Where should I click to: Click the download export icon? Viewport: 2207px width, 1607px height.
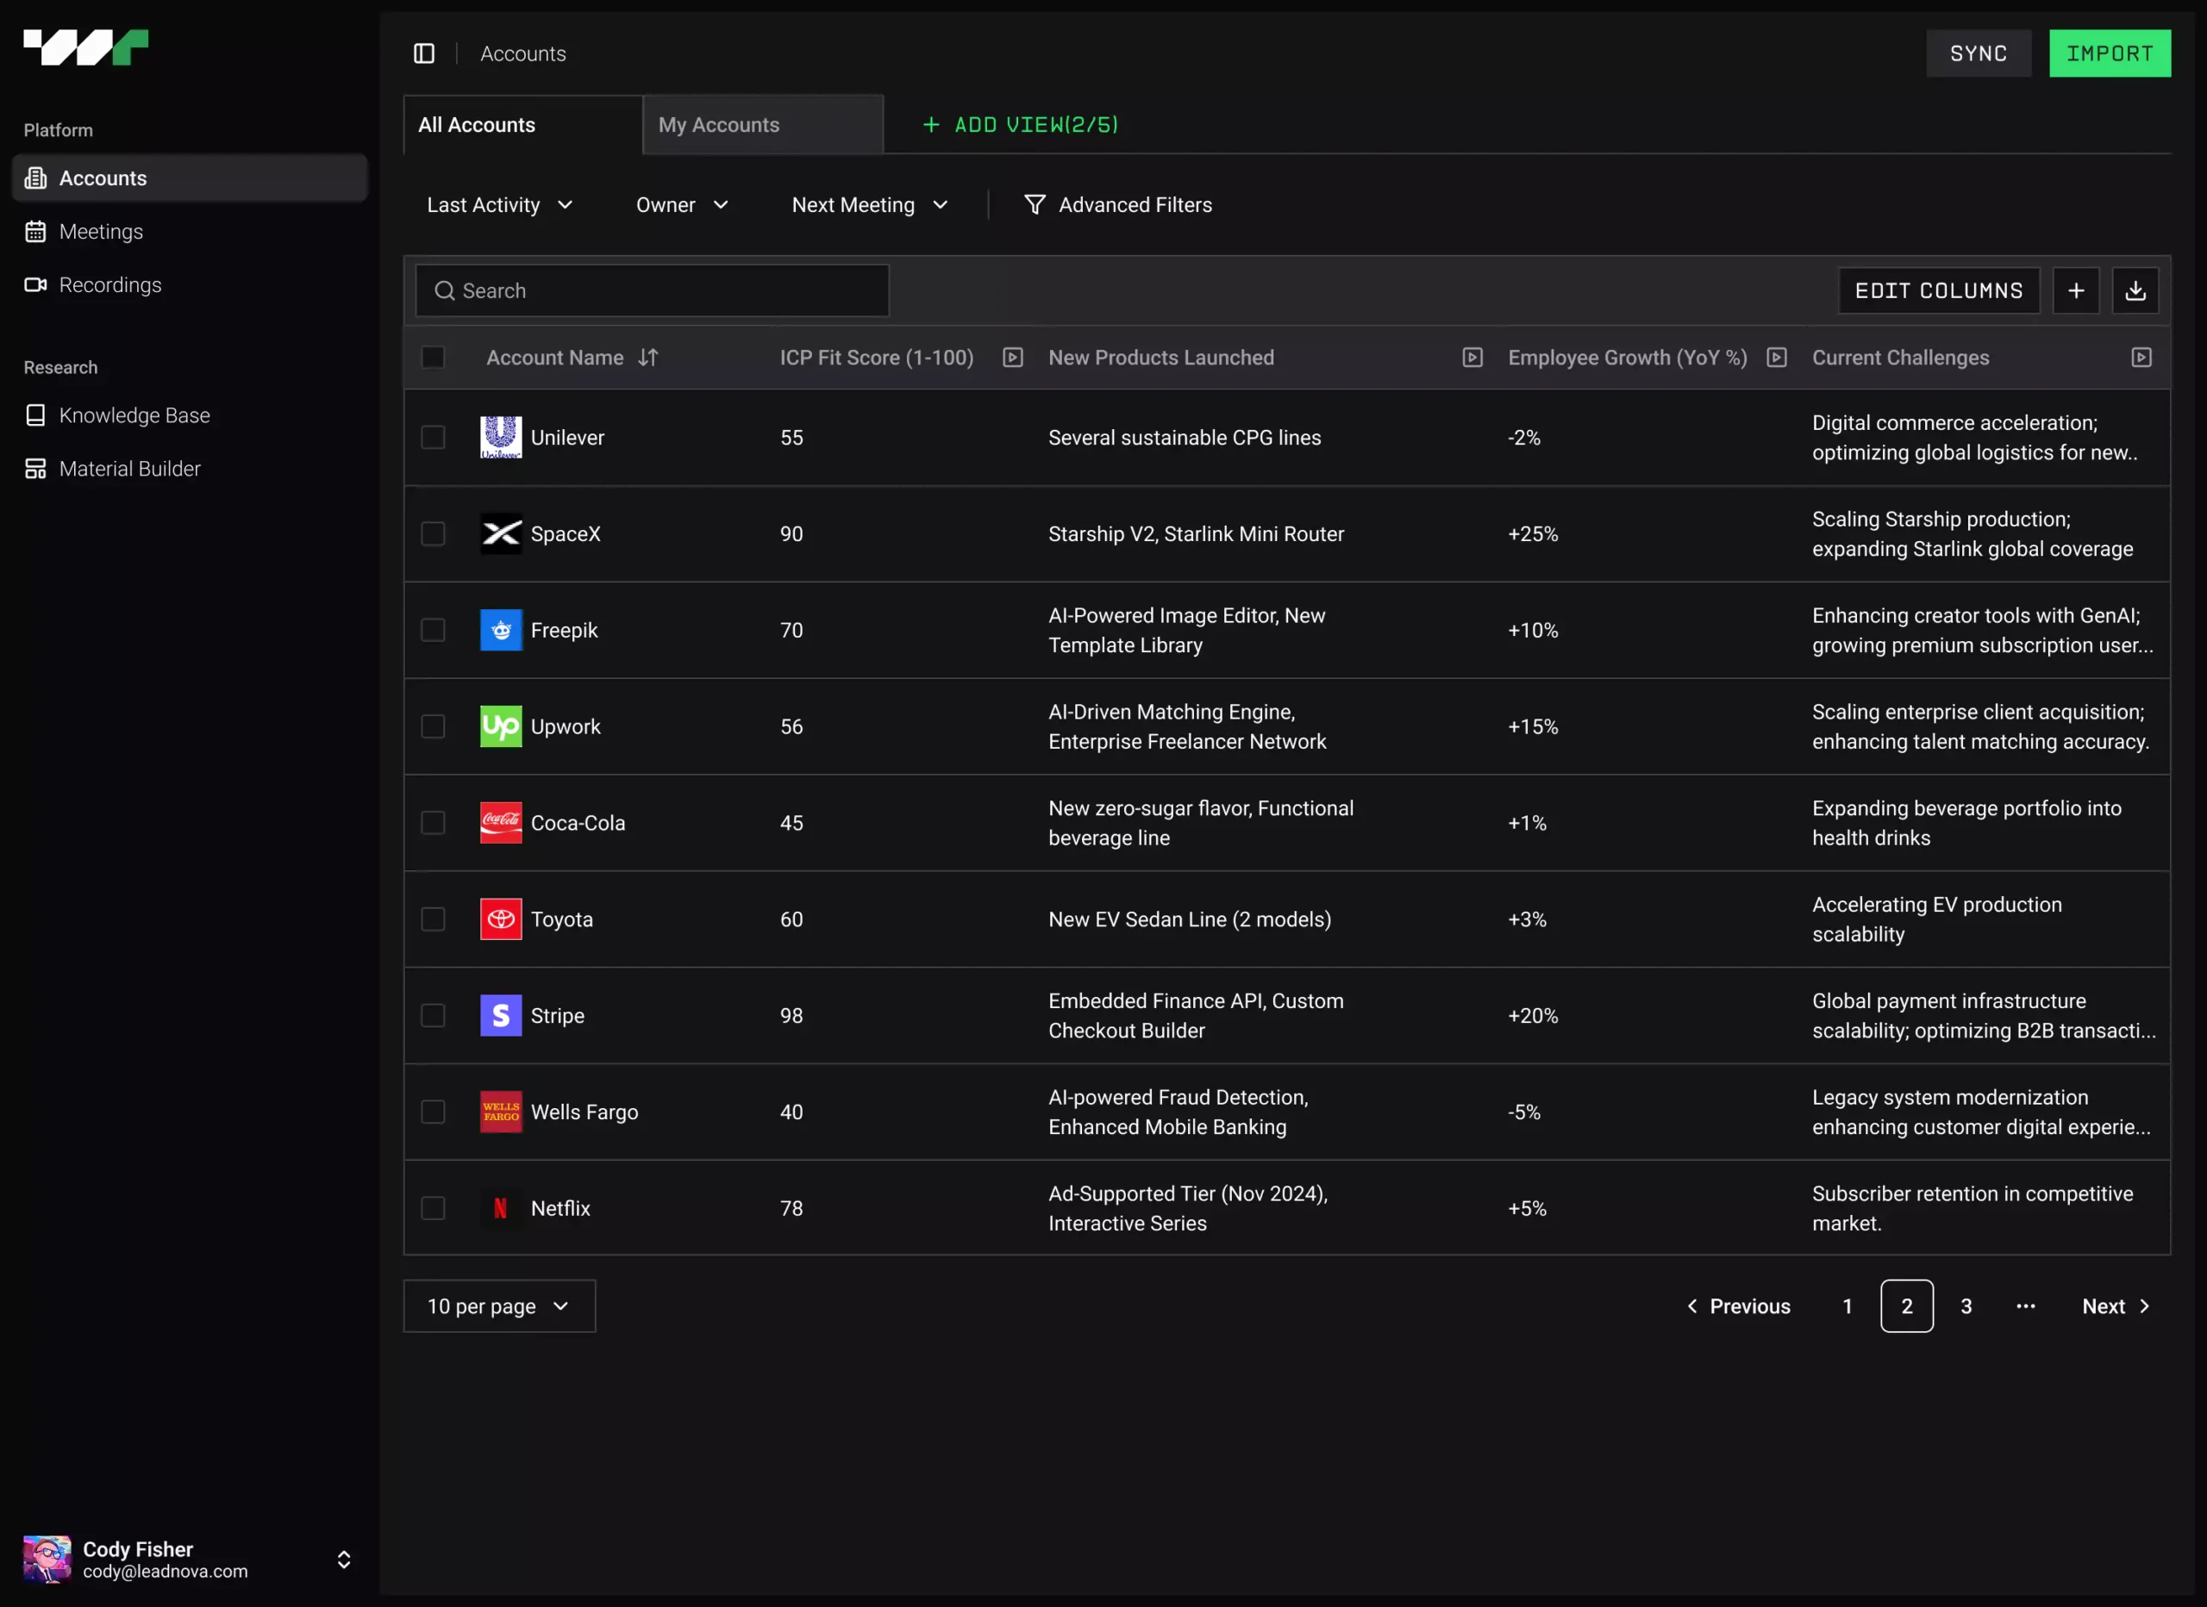[x=2135, y=291]
